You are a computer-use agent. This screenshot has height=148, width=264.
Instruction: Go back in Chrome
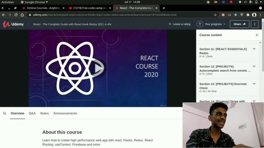(3, 15)
